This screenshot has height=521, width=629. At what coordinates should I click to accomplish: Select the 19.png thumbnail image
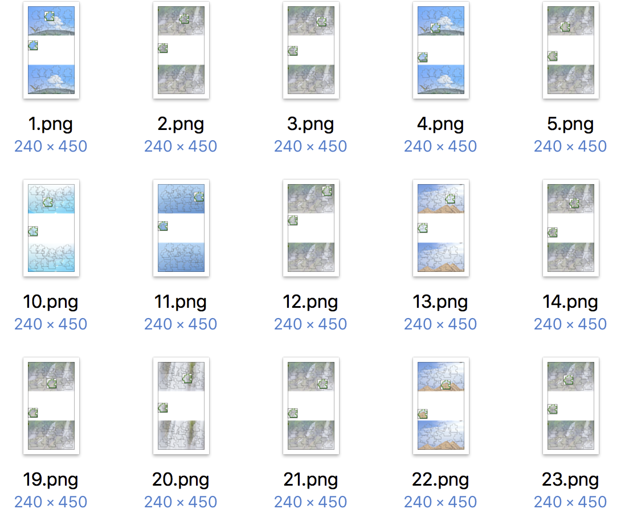(51, 405)
